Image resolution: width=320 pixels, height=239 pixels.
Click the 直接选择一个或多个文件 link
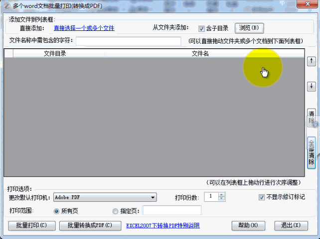click(x=84, y=28)
